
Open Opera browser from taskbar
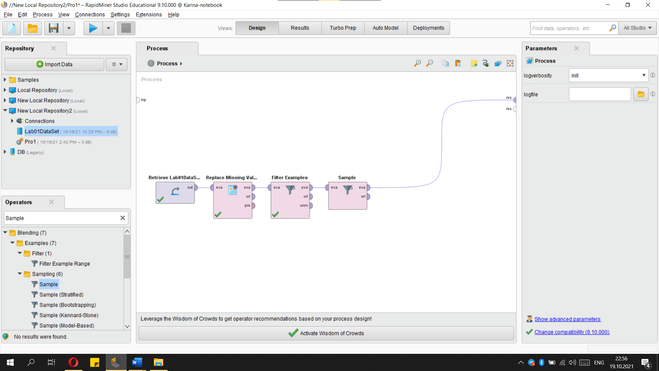click(73, 362)
